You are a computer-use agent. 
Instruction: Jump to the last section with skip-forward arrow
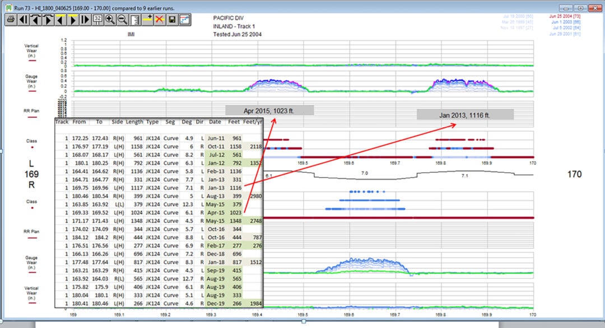tap(85, 19)
